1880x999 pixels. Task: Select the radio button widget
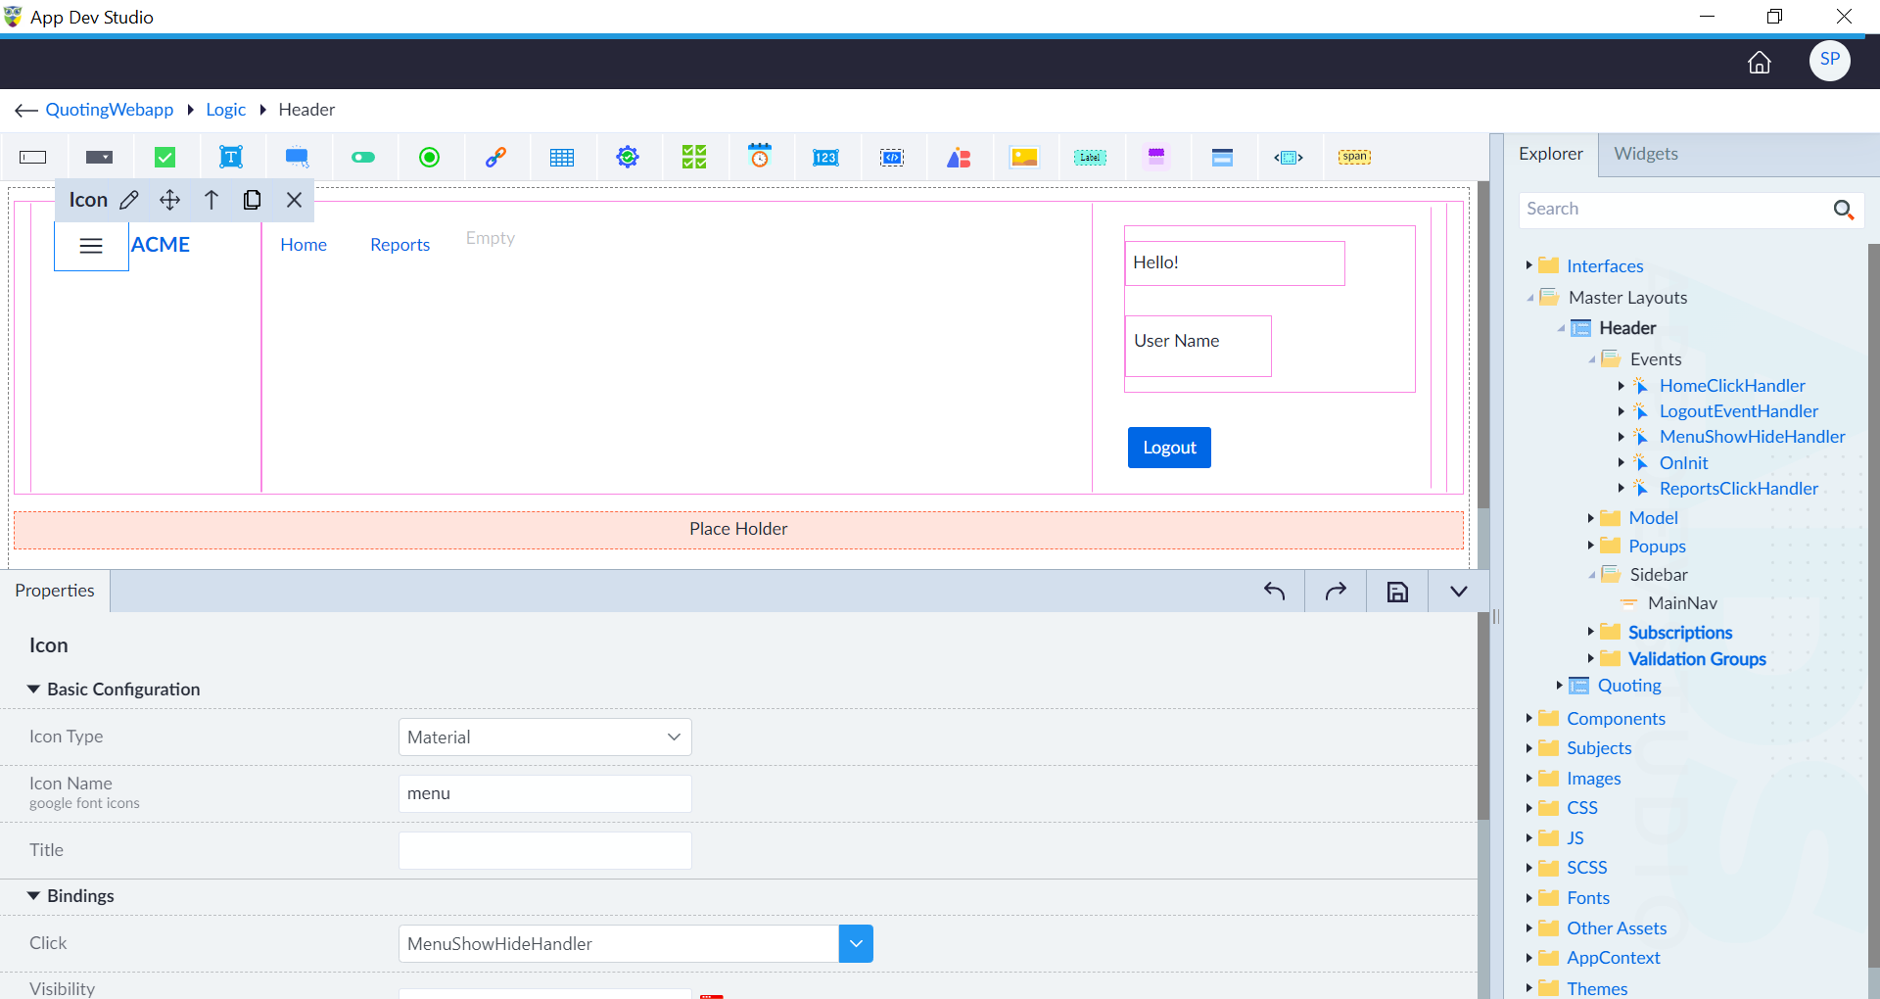429,157
